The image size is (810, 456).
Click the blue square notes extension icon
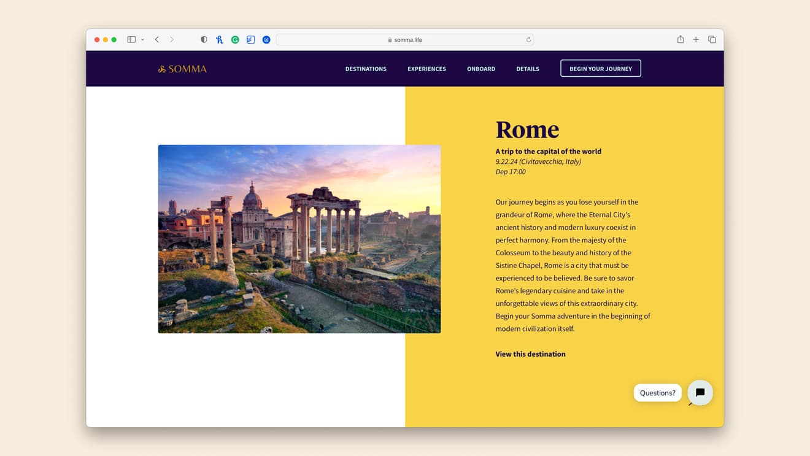point(250,39)
